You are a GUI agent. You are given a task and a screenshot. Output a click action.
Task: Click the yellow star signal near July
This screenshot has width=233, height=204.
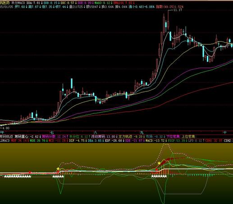point(58,169)
